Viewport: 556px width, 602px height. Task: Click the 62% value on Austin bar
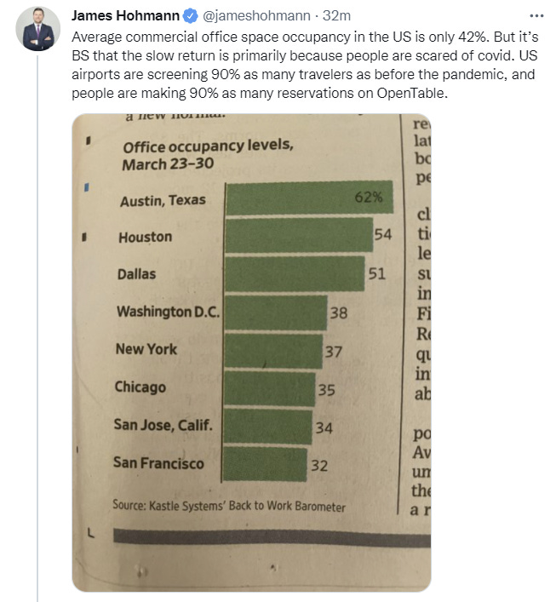(x=369, y=198)
